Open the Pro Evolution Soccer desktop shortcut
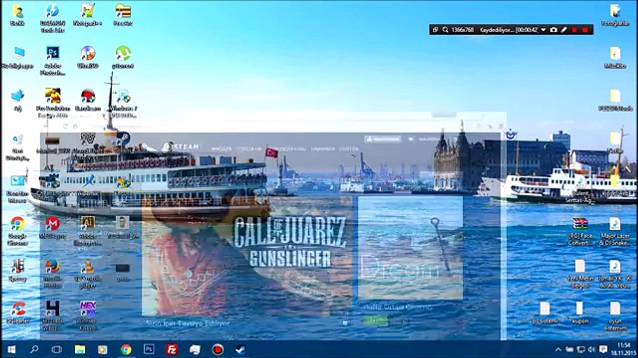 pos(53,102)
